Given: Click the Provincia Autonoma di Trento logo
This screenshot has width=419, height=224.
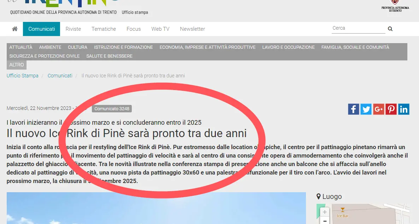Looking at the screenshot, I should pos(395,6).
